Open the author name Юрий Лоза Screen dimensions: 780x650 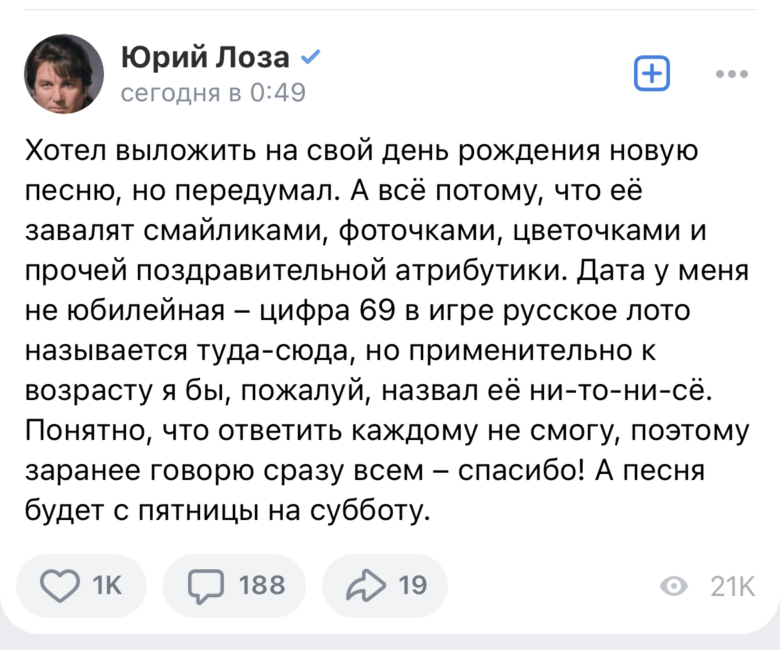(x=205, y=59)
